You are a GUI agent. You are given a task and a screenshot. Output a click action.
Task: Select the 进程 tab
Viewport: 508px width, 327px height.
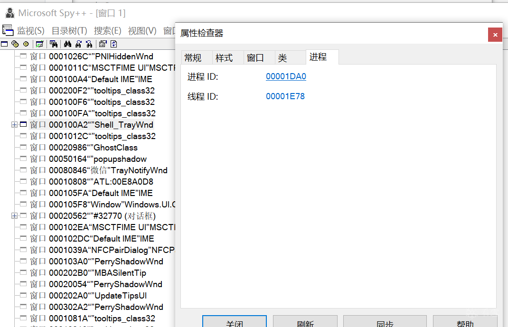[x=322, y=57]
